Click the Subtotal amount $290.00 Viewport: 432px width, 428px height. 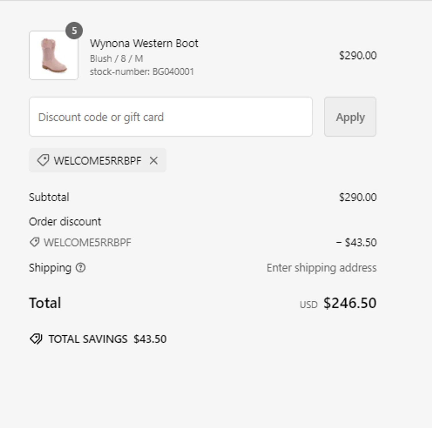358,197
